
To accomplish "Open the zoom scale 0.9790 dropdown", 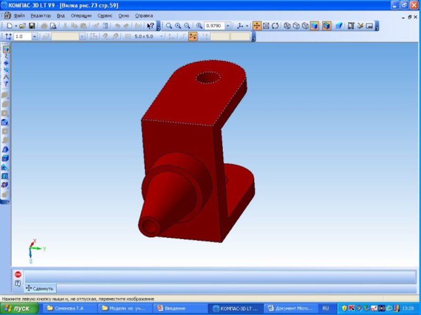I will (x=227, y=26).
